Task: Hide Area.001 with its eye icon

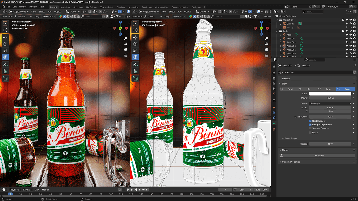Action: tap(351, 39)
